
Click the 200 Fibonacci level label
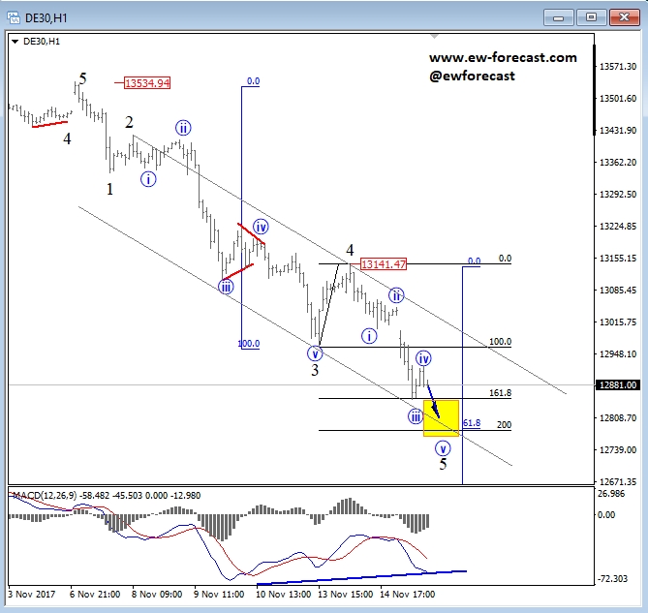tap(504, 424)
